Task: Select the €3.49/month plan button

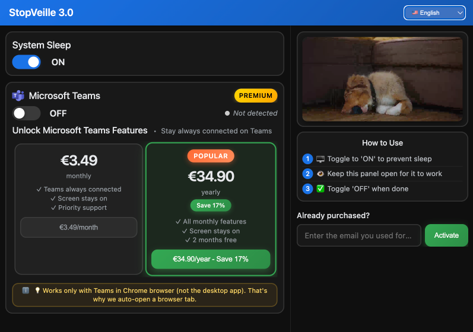Action: coord(78,227)
